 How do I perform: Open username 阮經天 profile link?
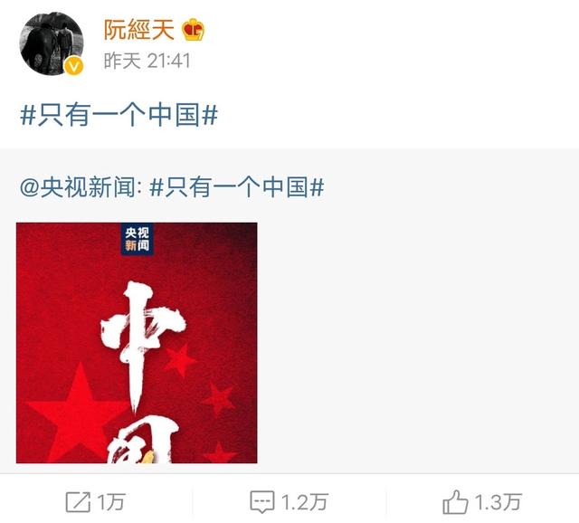point(138,30)
